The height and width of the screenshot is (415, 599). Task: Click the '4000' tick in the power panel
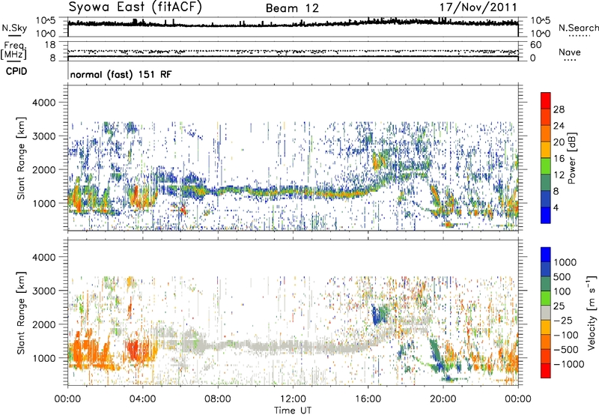point(43,103)
